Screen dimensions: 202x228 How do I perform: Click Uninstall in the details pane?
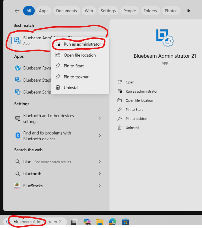[x=132, y=128]
